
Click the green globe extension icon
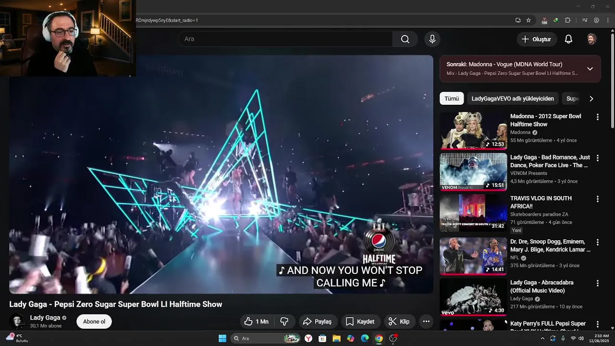(556, 20)
